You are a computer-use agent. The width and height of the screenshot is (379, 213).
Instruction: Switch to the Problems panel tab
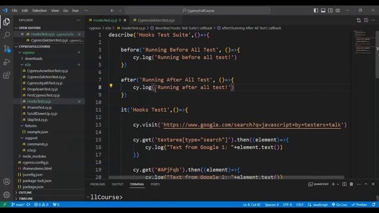[98, 184]
